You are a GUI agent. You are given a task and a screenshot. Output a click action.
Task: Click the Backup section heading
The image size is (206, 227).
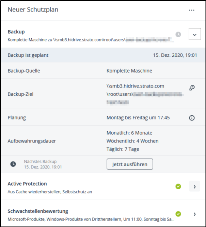point(16,32)
